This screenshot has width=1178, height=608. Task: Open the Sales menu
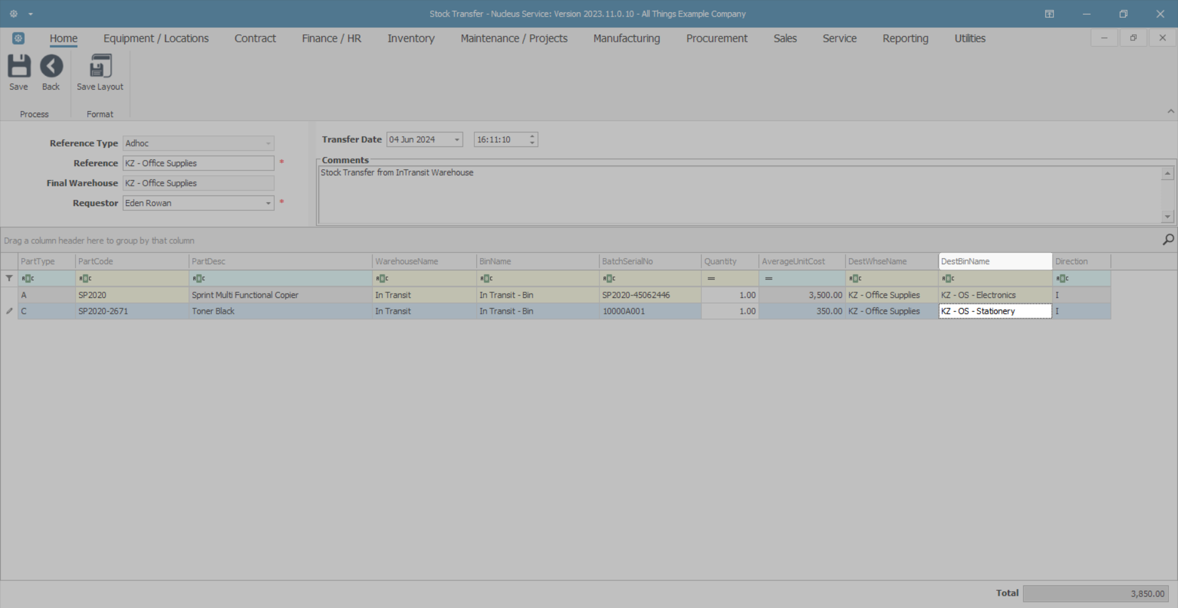point(785,38)
